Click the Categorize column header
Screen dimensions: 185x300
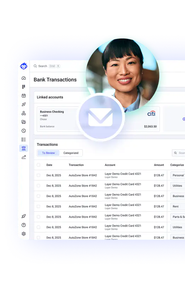(177, 165)
